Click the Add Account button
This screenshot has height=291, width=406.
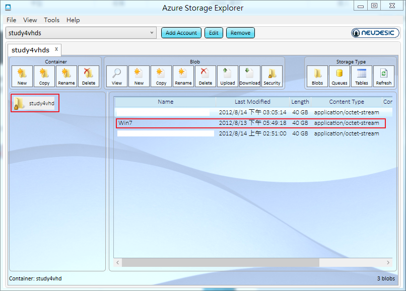[181, 33]
